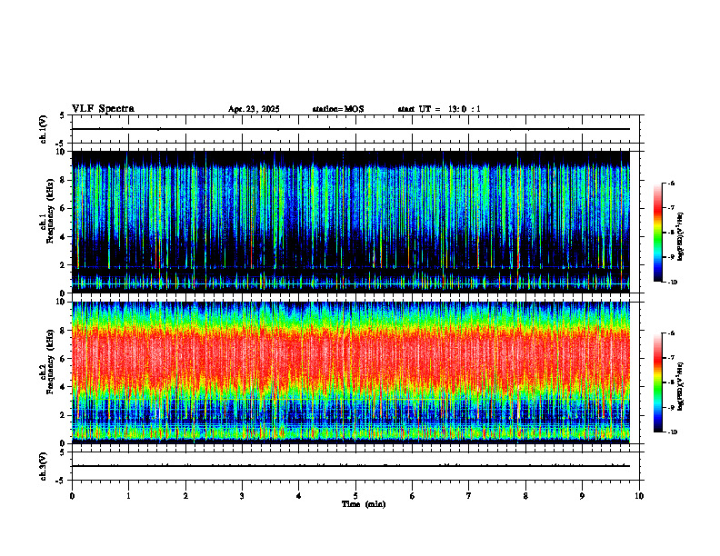
Task: Click inside the ch.1 spectrogram panel
Action: coord(351,222)
